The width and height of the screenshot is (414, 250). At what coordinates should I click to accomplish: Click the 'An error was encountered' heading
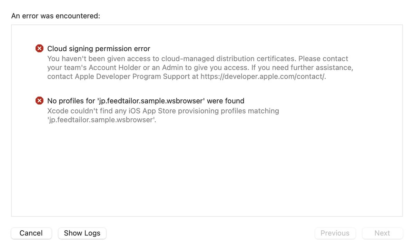56,16
